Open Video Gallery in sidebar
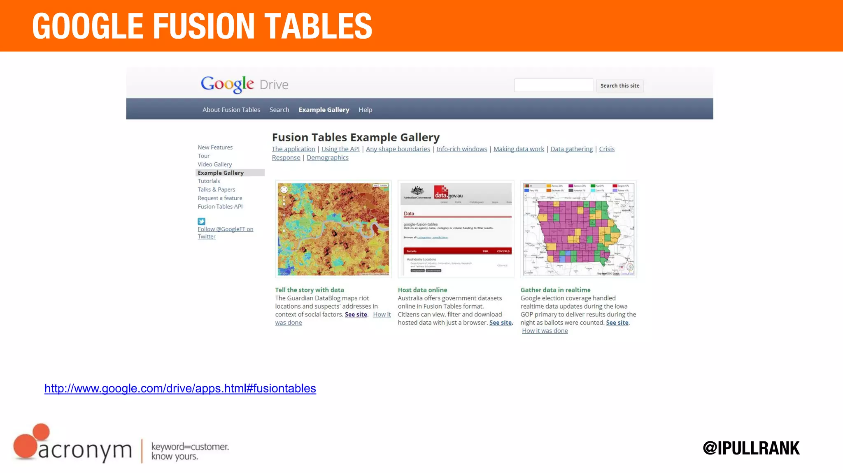Screen dimensions: 843x473 point(214,164)
